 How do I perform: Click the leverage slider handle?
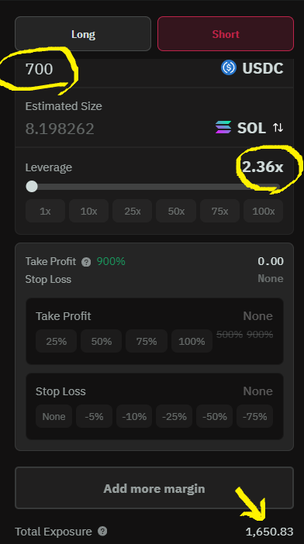(x=32, y=186)
